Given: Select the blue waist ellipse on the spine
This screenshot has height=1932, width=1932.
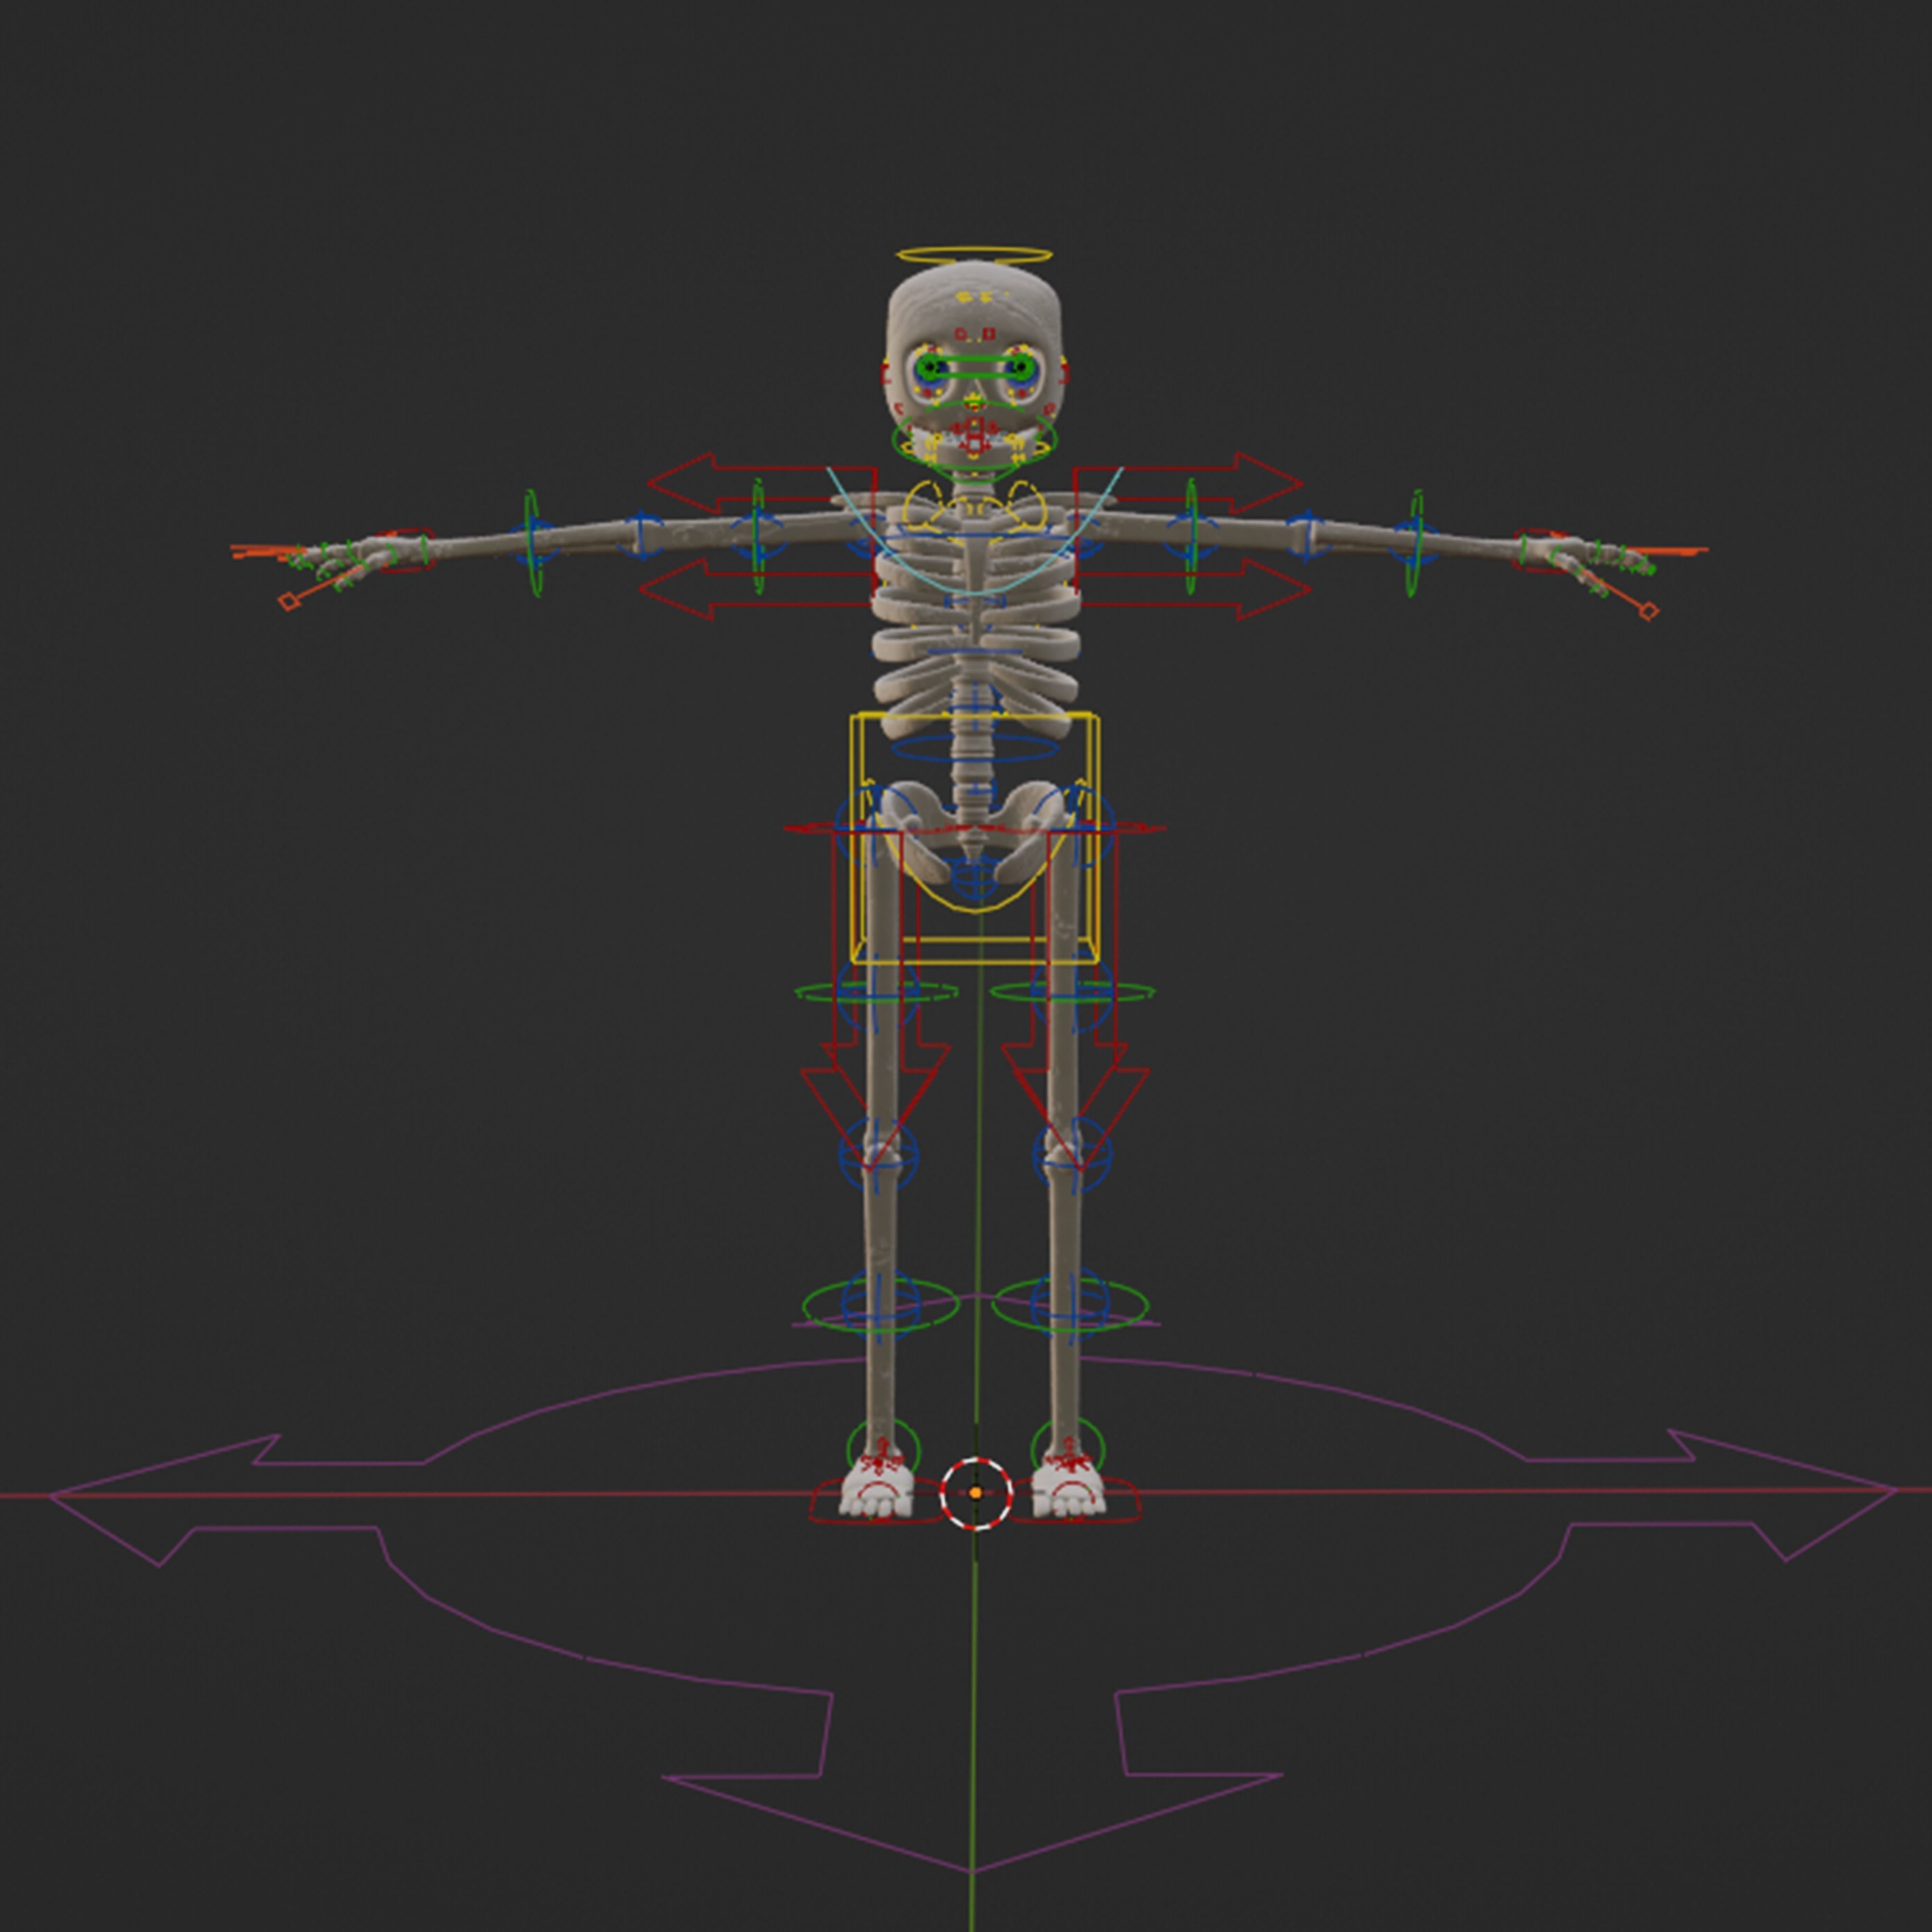Looking at the screenshot, I should [x=975, y=747].
